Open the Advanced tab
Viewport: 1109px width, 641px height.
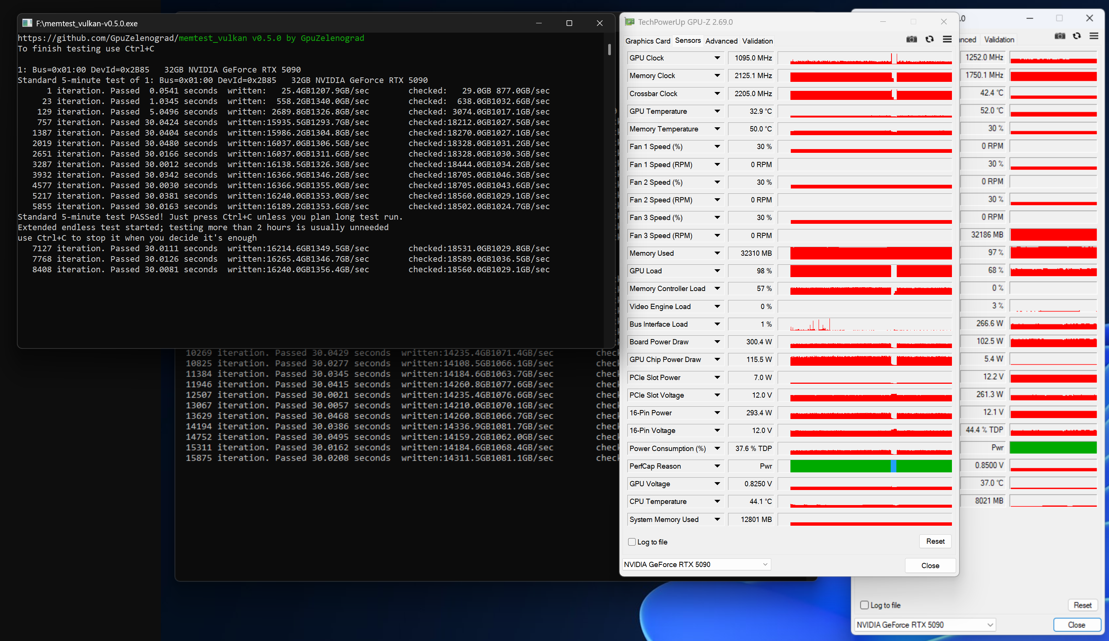click(x=721, y=41)
